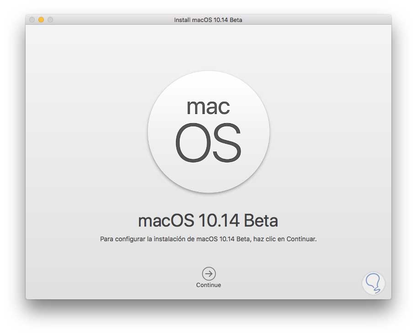Minimize the installer with the yellow button
The width and height of the screenshot is (417, 336).
click(x=41, y=20)
